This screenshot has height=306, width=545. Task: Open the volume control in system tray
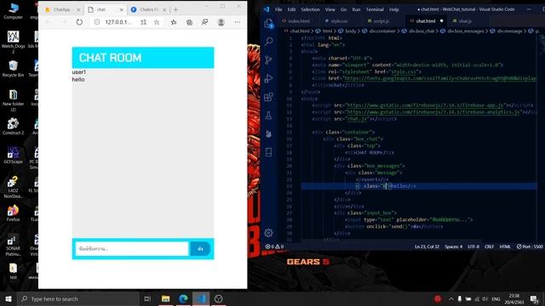point(485,298)
